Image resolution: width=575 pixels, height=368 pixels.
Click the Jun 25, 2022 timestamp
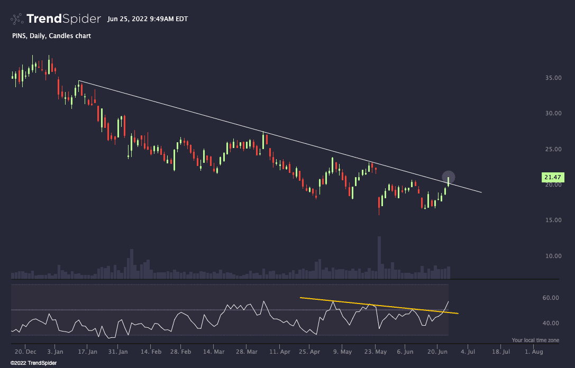(147, 19)
